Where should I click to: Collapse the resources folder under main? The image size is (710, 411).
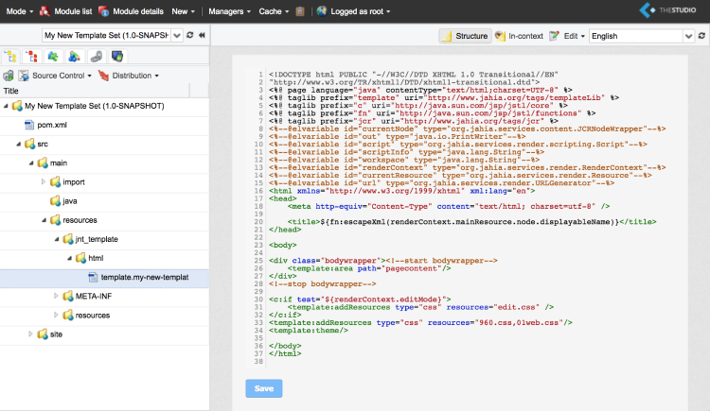tap(44, 220)
